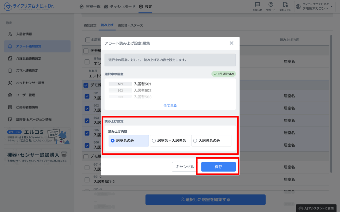This screenshot has width=340, height=212.
Task: Expand the room list with 全て見る
Action: 170,106
